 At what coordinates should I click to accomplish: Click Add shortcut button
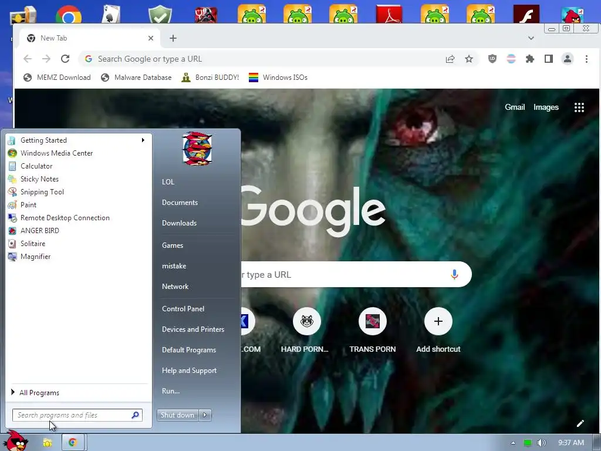coord(438,330)
